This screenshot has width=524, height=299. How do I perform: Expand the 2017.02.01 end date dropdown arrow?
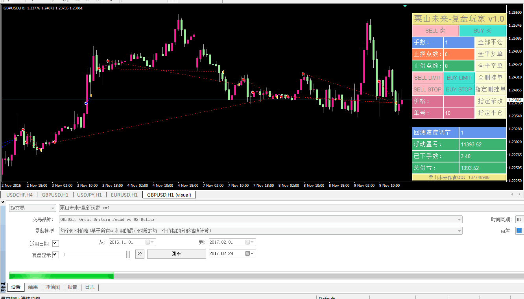(x=253, y=242)
